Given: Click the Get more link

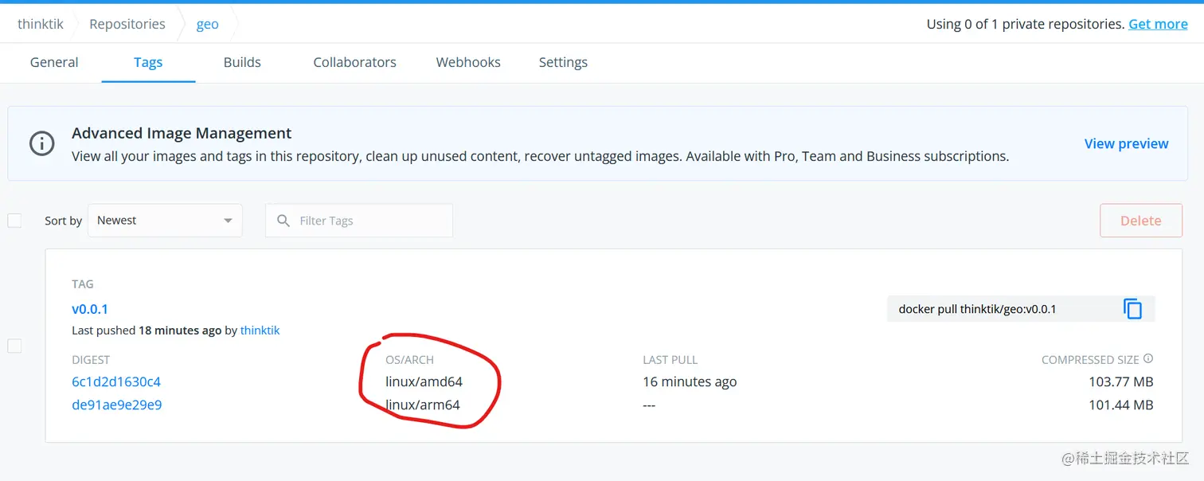Looking at the screenshot, I should click(1158, 24).
